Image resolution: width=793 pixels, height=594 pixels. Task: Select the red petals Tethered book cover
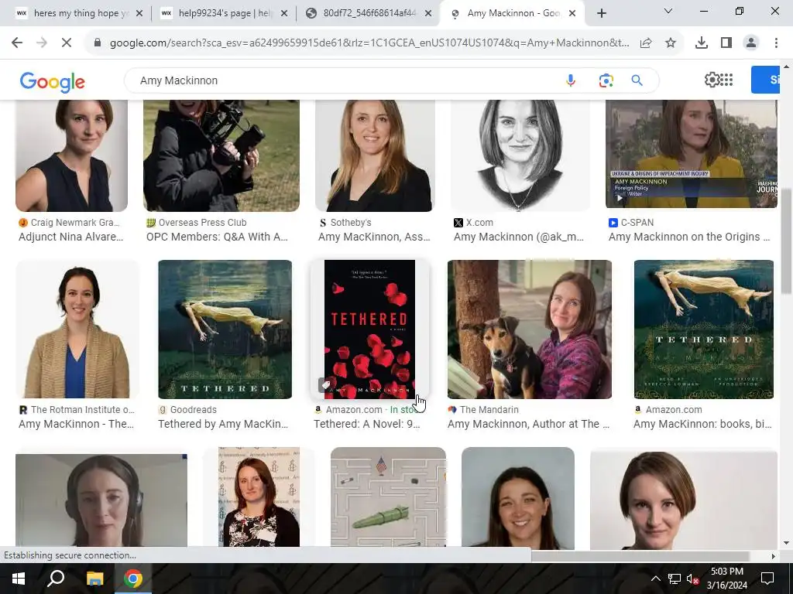pyautogui.click(x=369, y=329)
